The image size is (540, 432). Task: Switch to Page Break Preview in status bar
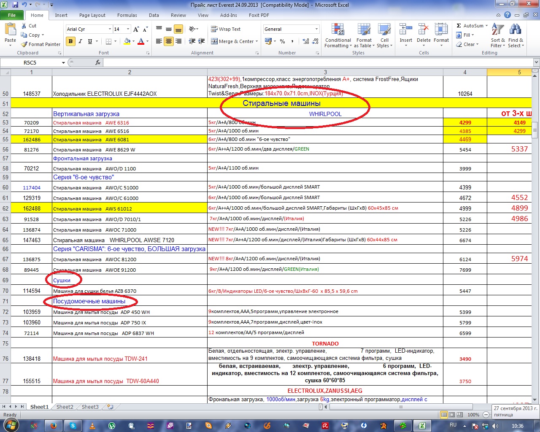(x=459, y=415)
